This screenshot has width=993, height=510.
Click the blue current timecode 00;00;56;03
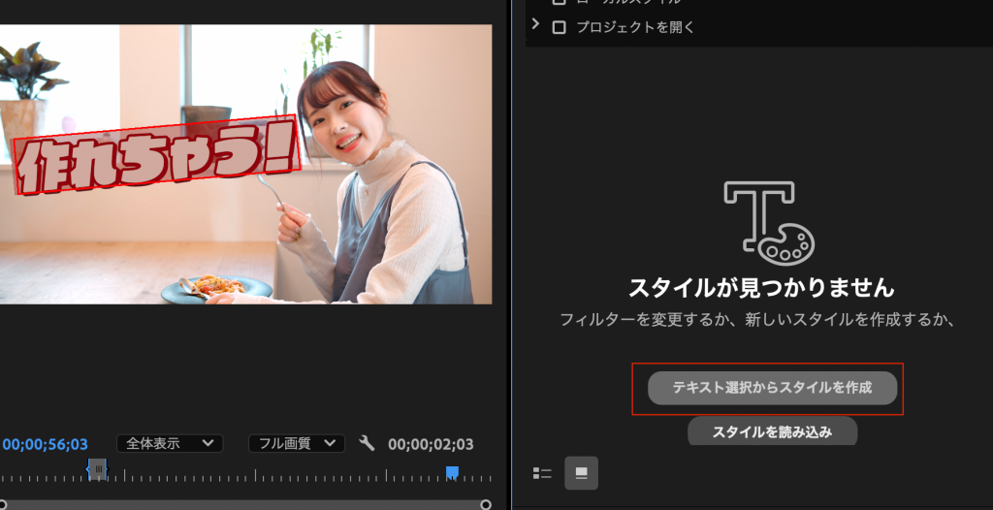[46, 444]
